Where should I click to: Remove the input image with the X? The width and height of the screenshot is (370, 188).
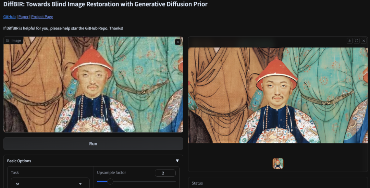pos(178,42)
